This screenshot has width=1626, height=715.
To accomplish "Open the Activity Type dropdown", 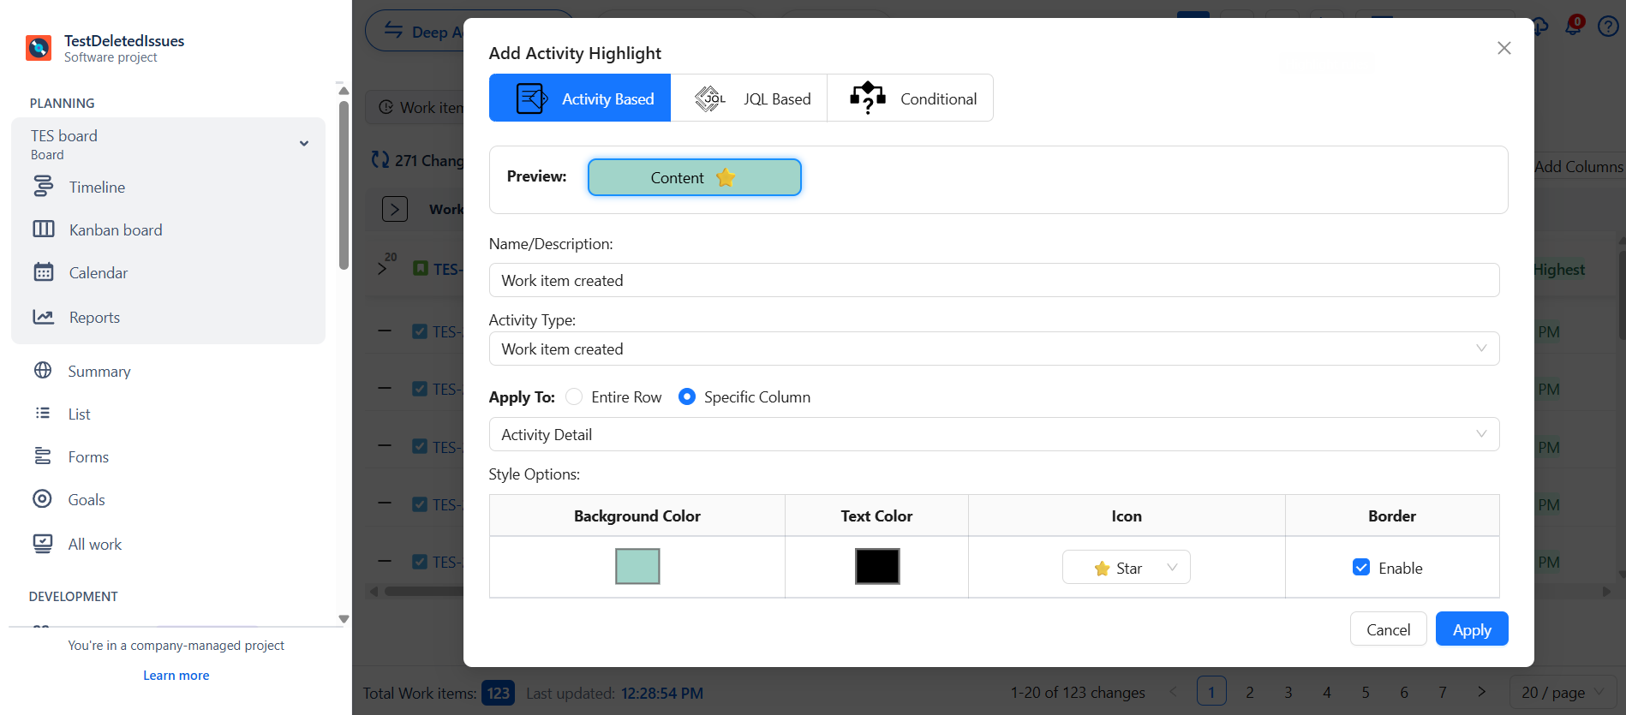I will click(x=993, y=349).
